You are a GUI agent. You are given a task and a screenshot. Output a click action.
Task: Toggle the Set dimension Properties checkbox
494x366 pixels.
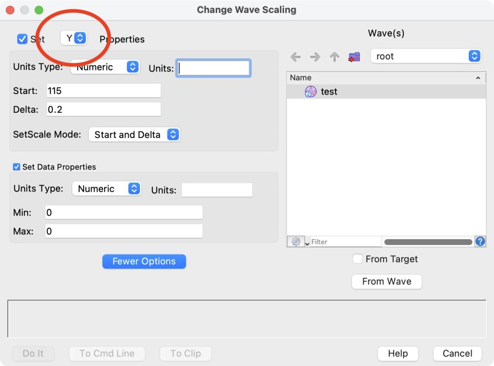[x=22, y=39]
